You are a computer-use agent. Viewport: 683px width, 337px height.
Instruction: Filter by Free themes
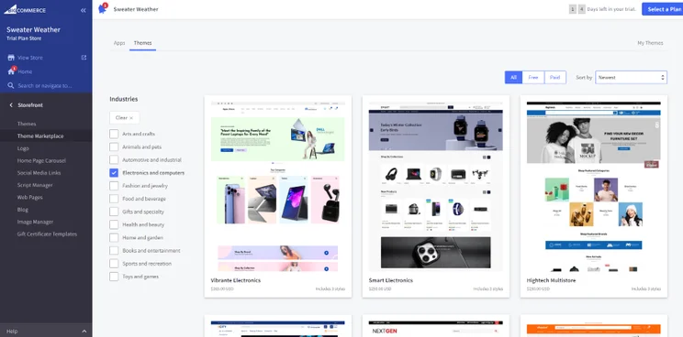(x=533, y=77)
